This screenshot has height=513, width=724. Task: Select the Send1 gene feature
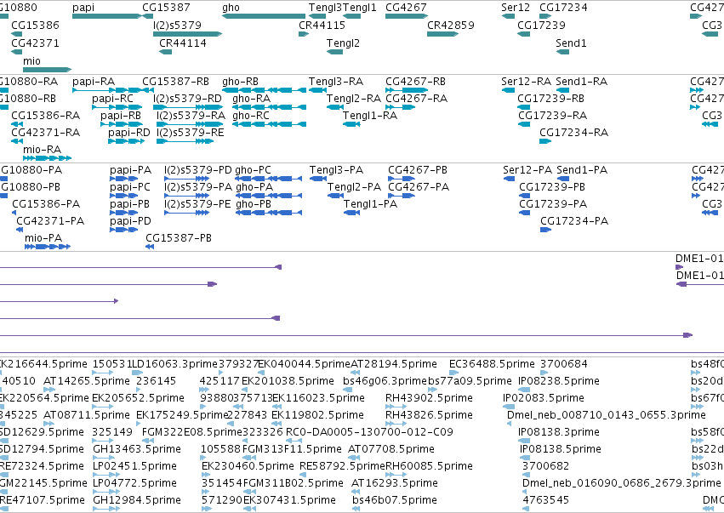pos(562,52)
